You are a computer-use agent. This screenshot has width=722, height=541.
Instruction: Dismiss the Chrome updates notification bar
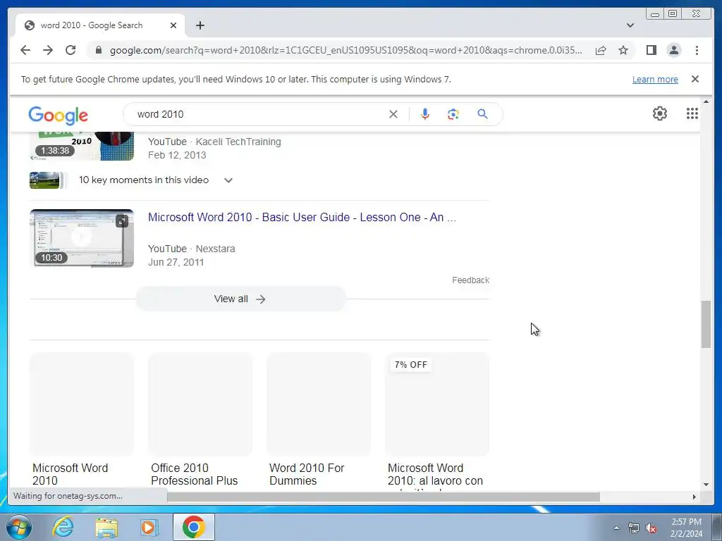point(695,79)
